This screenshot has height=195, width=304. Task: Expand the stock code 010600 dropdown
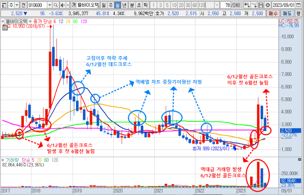(50, 5)
